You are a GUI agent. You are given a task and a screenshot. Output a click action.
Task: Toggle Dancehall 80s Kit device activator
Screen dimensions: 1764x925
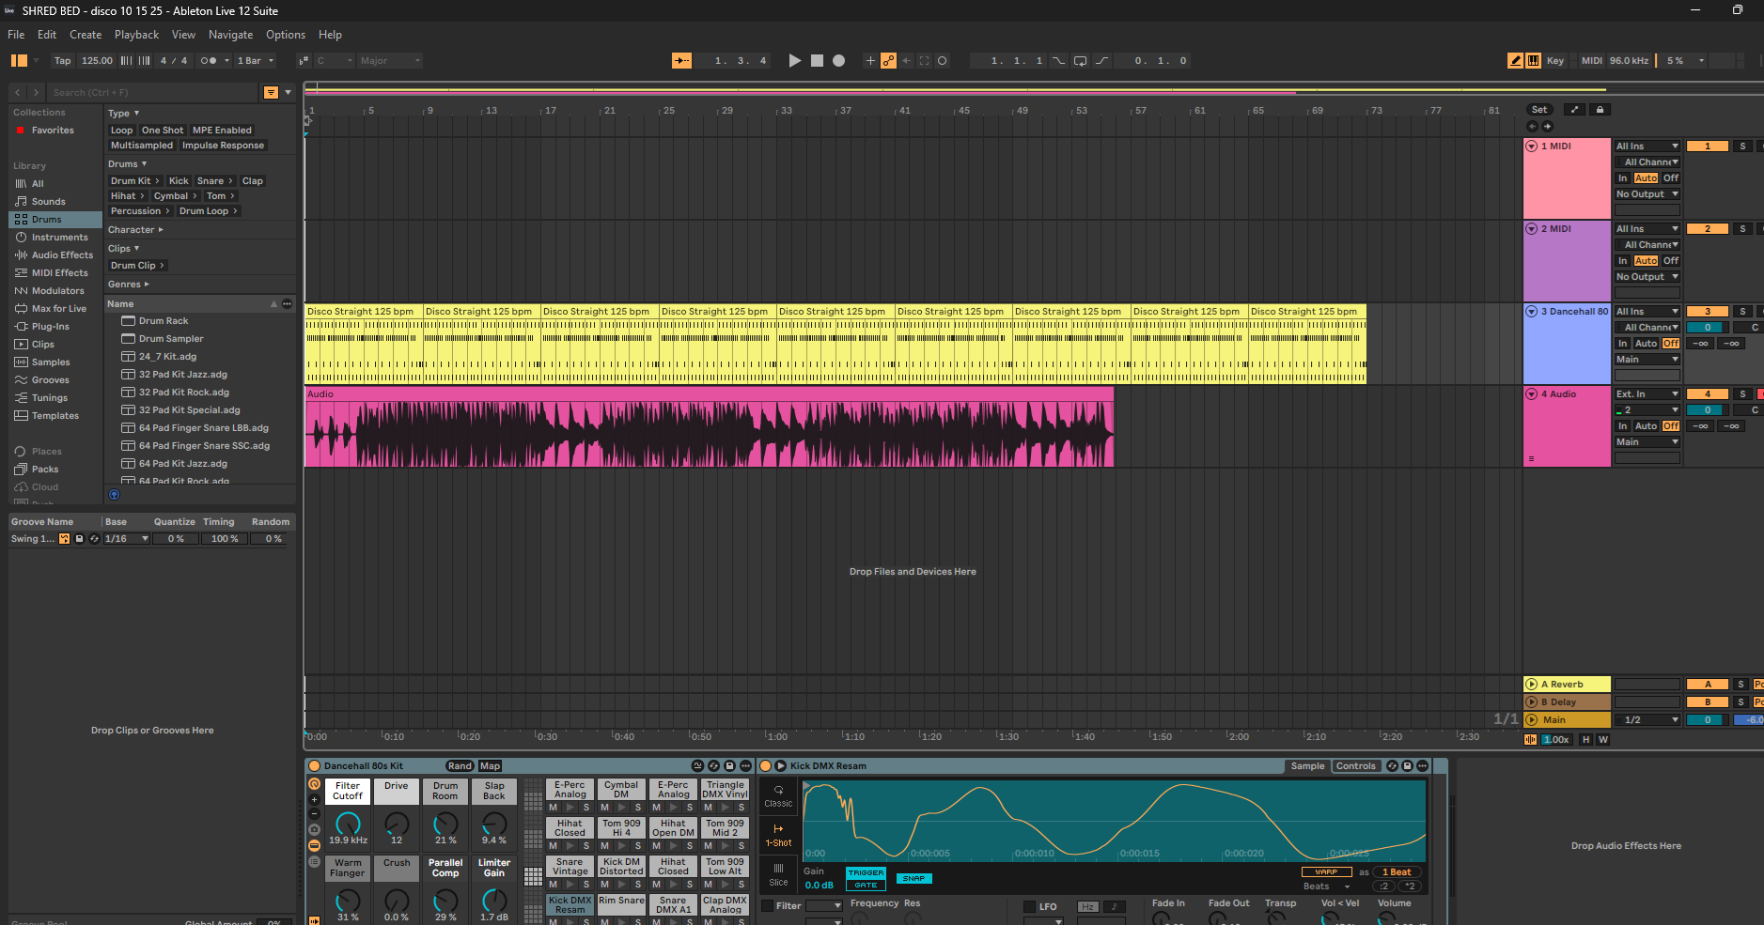click(315, 766)
